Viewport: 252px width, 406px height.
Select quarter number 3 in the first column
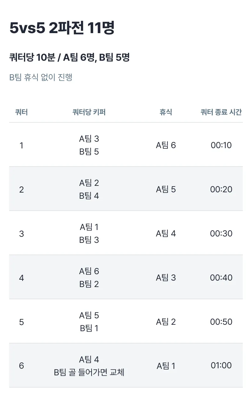(x=22, y=234)
